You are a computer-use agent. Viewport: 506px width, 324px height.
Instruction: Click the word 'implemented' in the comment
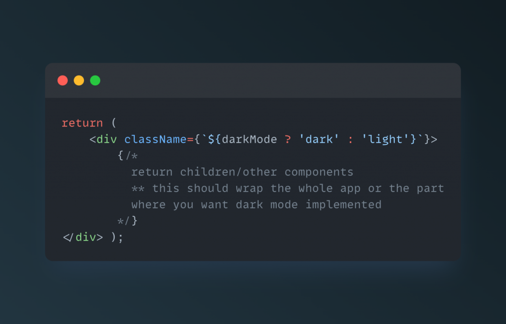343,204
